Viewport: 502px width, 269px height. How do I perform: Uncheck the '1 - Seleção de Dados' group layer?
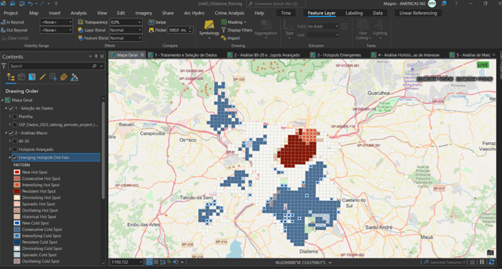11,108
